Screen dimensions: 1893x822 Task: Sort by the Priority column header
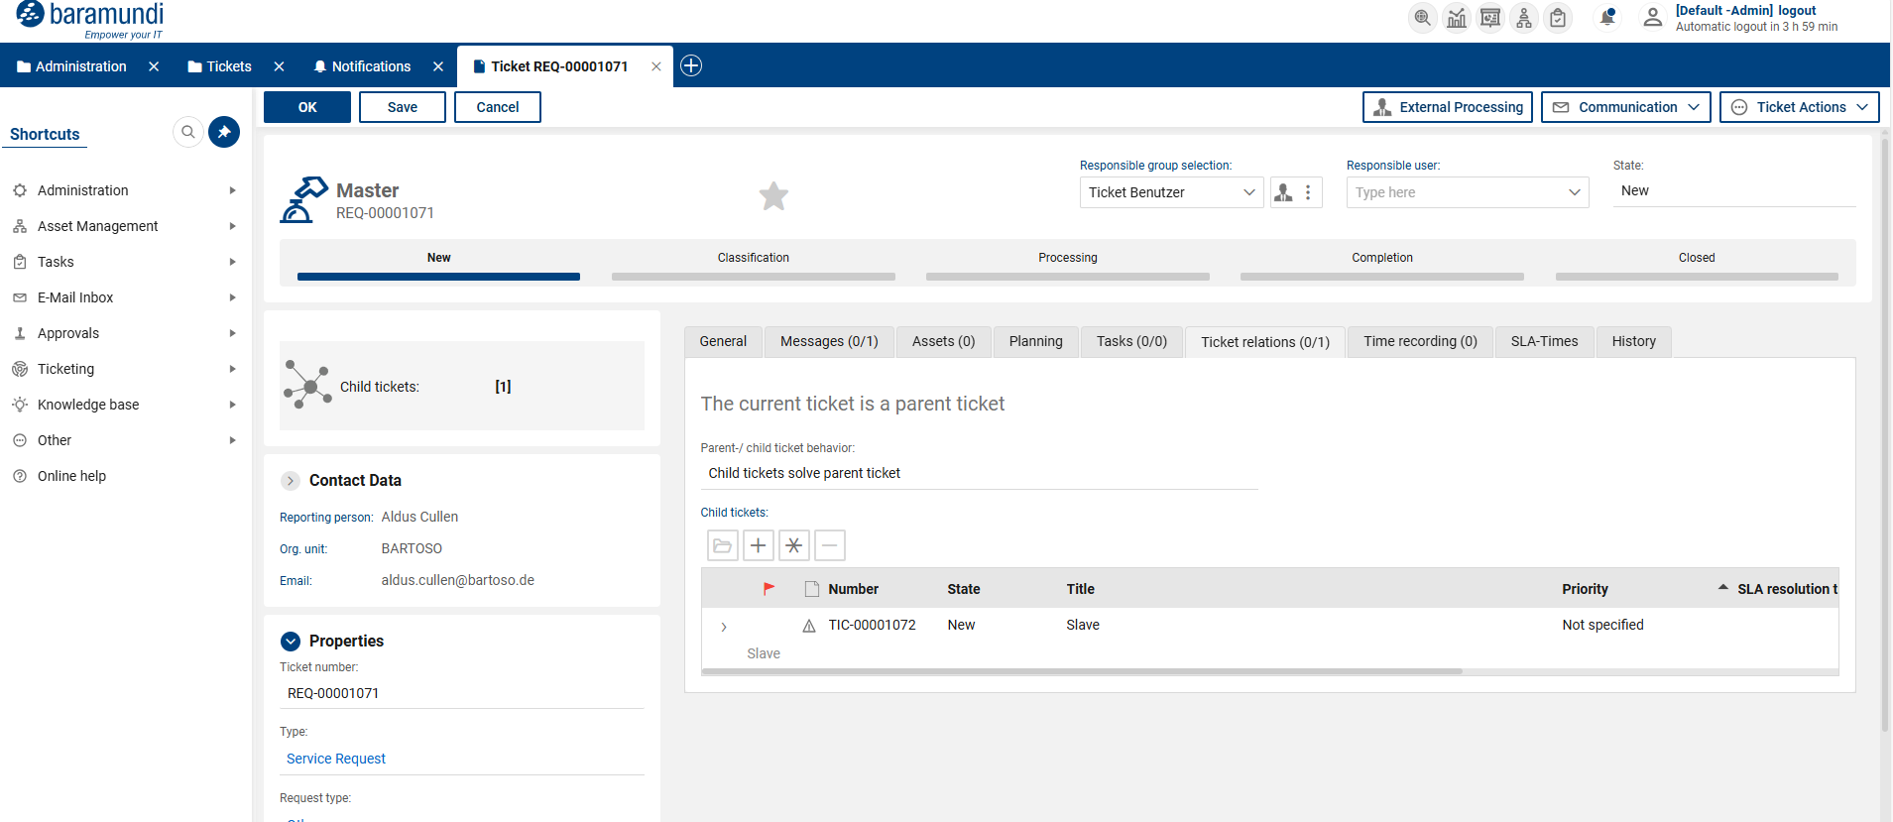click(x=1585, y=589)
